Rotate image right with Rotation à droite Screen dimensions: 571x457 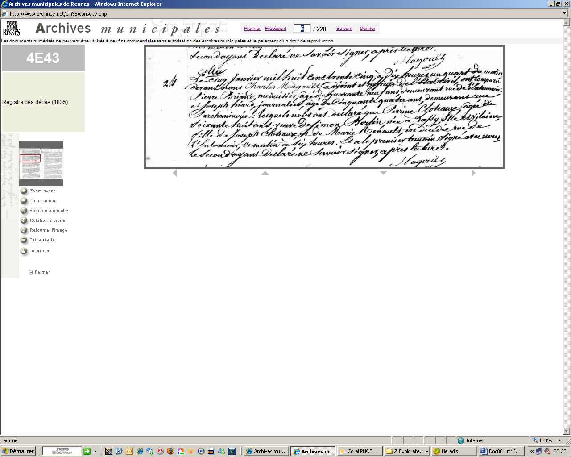(24, 220)
